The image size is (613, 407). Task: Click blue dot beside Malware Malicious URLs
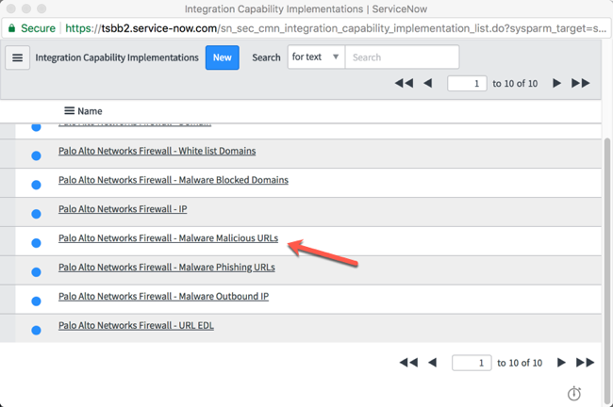[36, 243]
